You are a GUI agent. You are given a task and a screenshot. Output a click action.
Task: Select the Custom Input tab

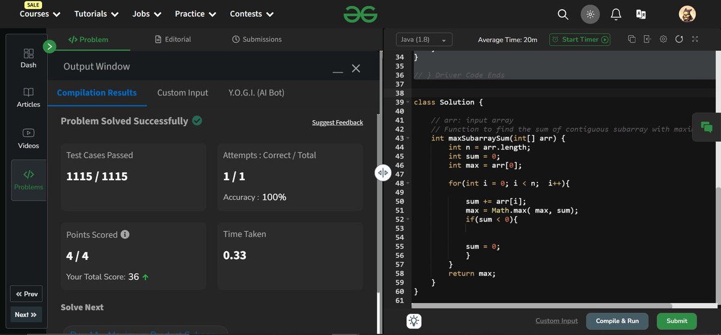coord(183,92)
